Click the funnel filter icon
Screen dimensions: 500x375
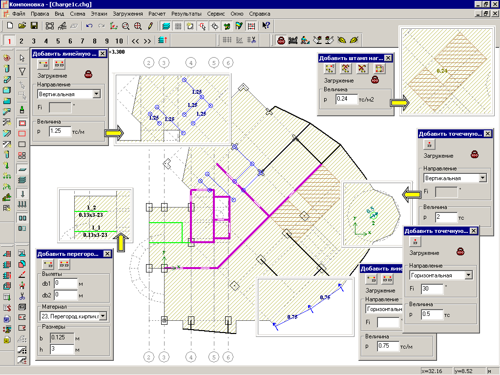[x=22, y=71]
